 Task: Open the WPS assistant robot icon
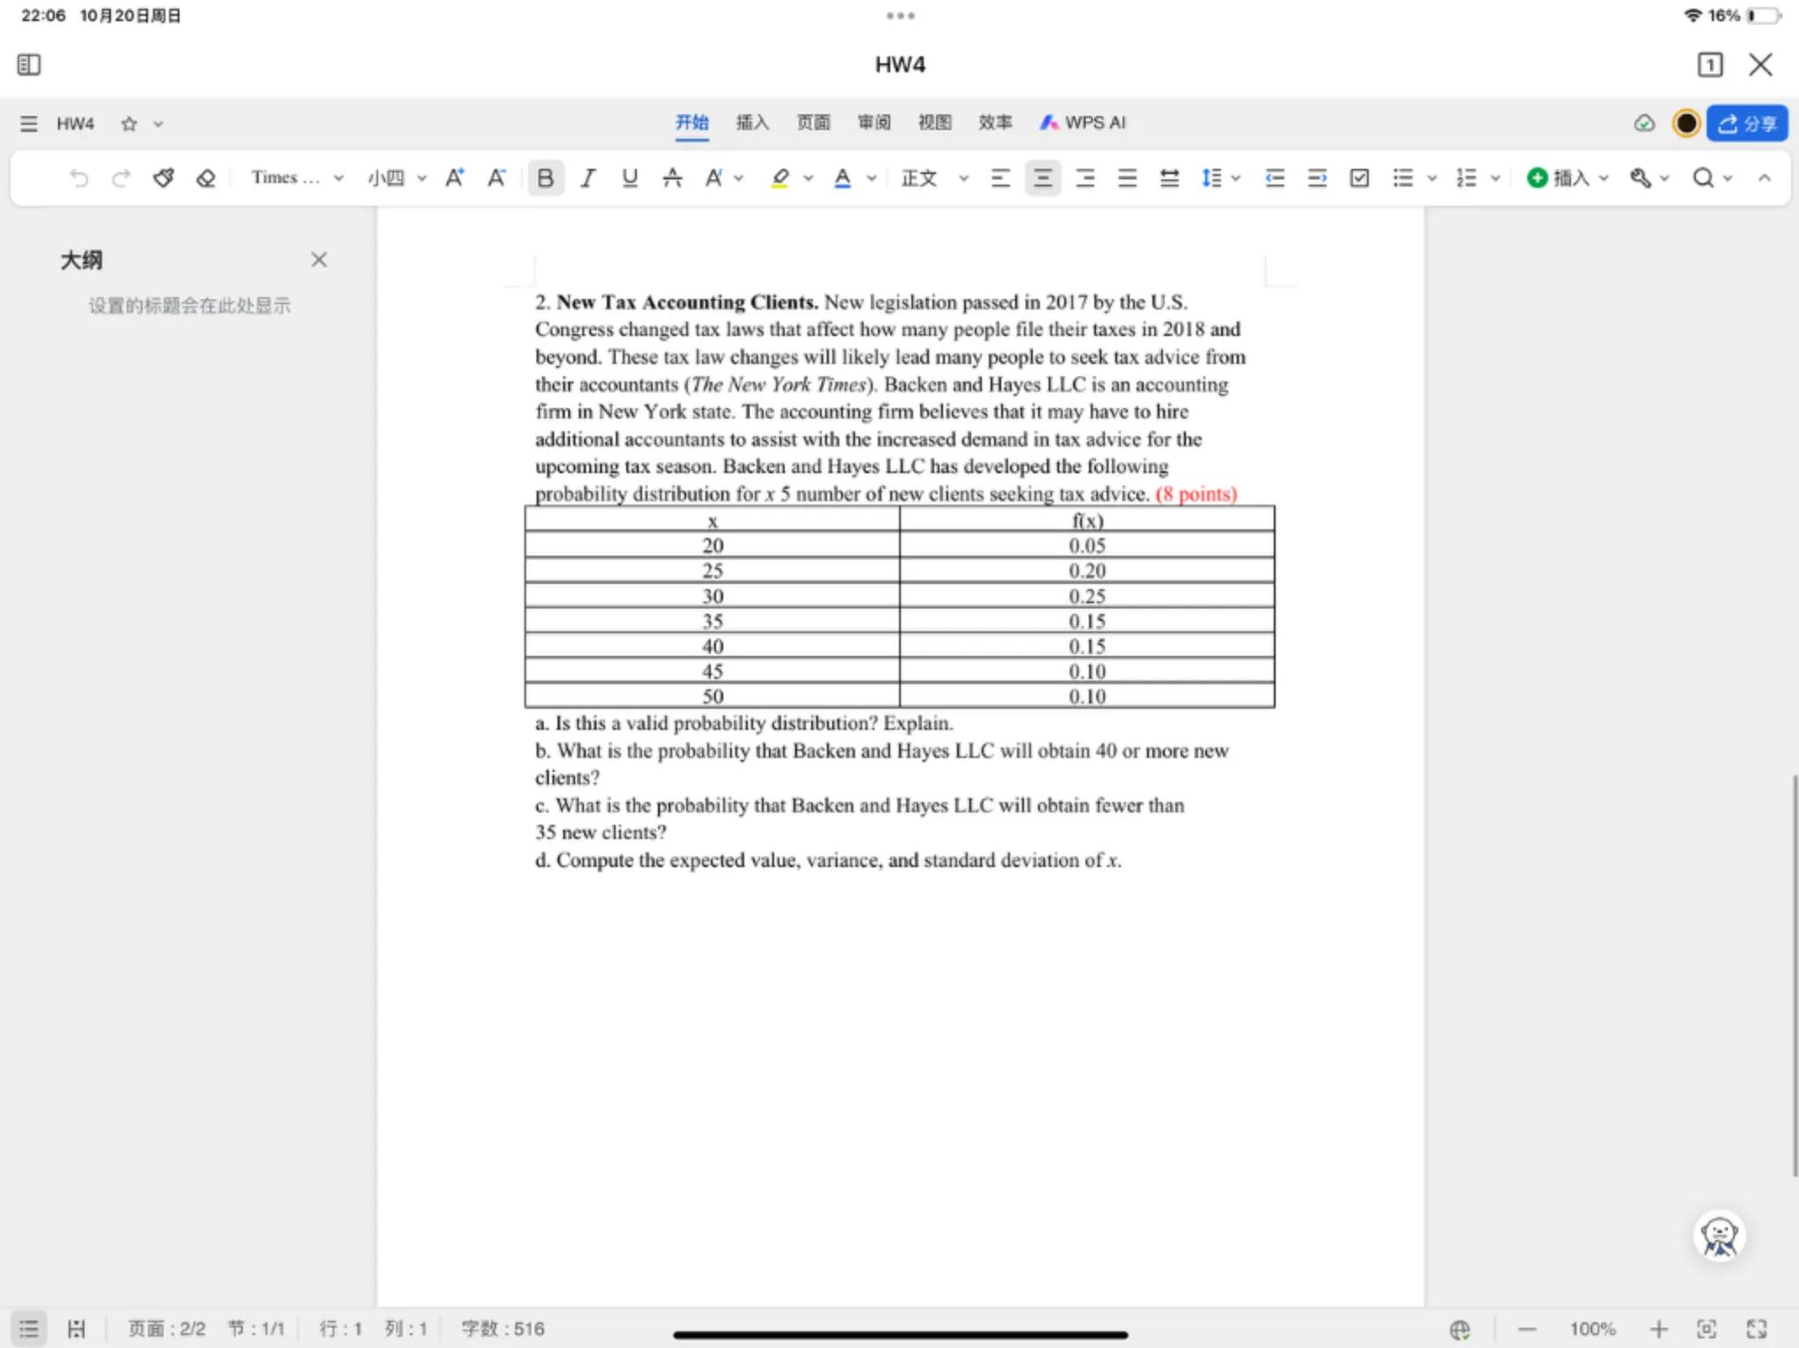[1719, 1236]
